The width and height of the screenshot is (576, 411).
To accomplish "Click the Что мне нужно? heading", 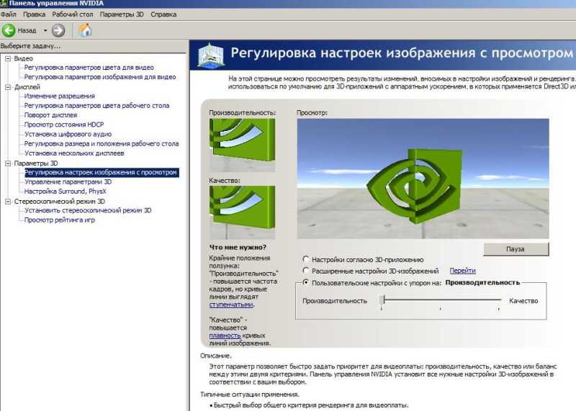I will tap(238, 247).
